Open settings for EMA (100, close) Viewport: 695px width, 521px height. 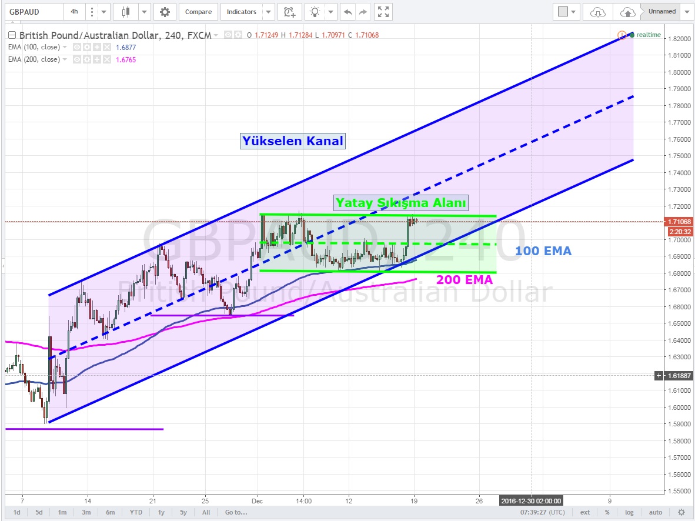(87, 47)
